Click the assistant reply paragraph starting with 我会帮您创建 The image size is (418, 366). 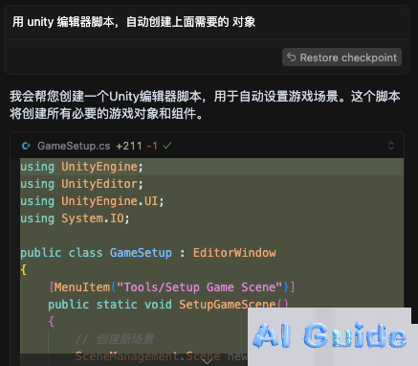(x=205, y=104)
